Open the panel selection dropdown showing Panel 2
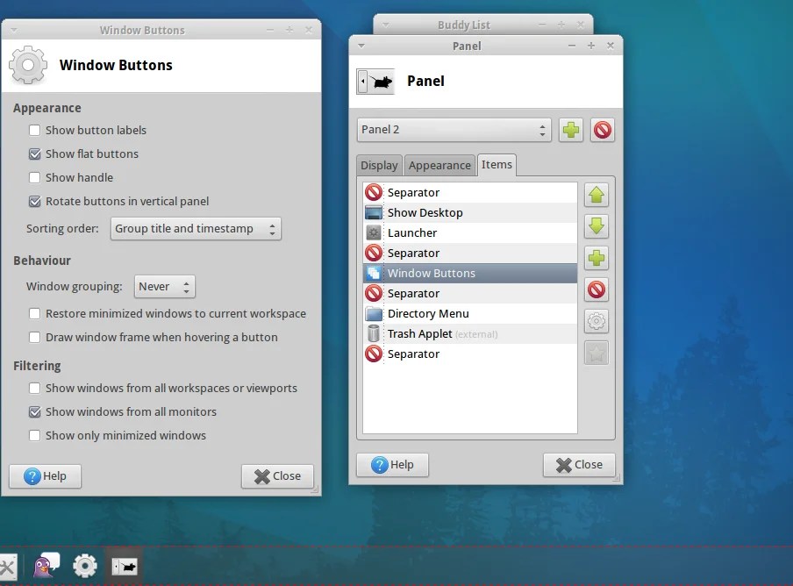This screenshot has height=586, width=793. tap(454, 129)
